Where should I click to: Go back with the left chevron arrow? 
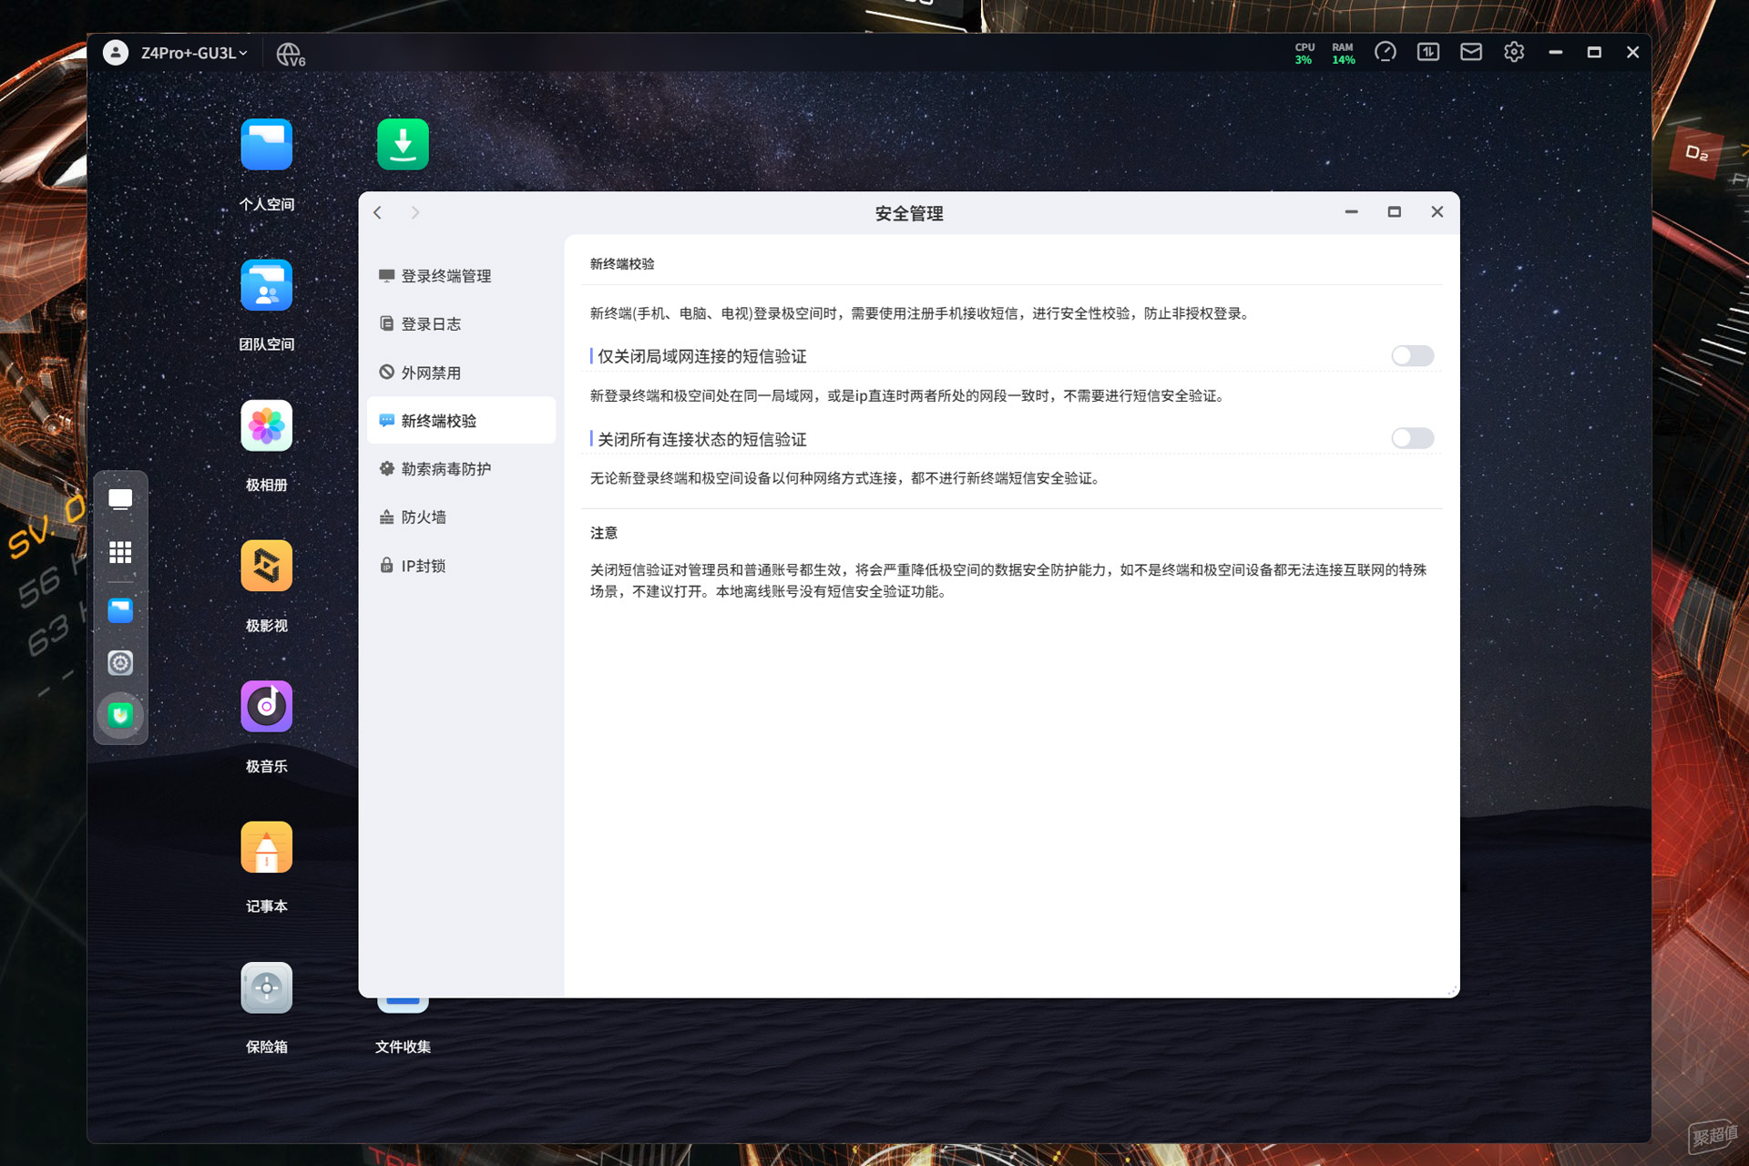click(377, 212)
